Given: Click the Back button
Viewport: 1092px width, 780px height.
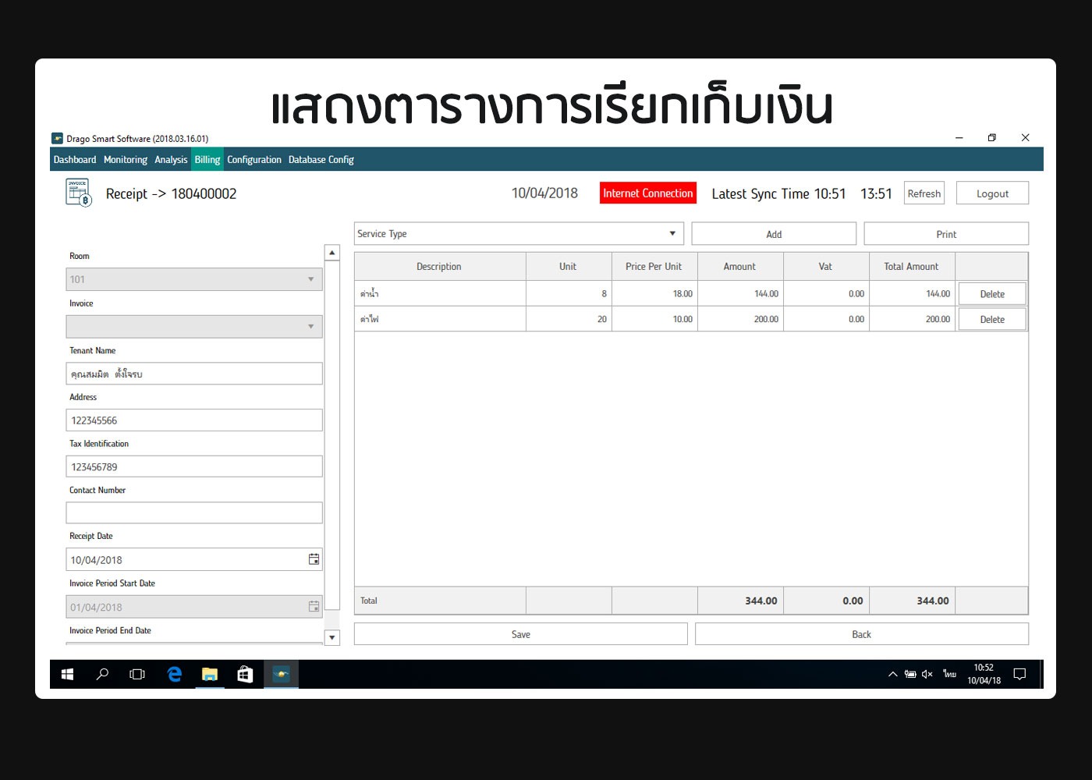Looking at the screenshot, I should 862,634.
